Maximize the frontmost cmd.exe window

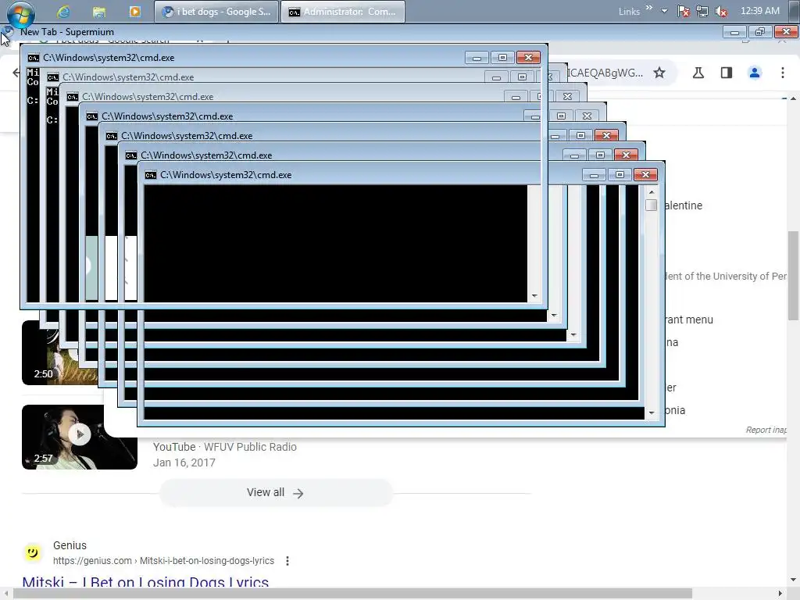click(620, 175)
